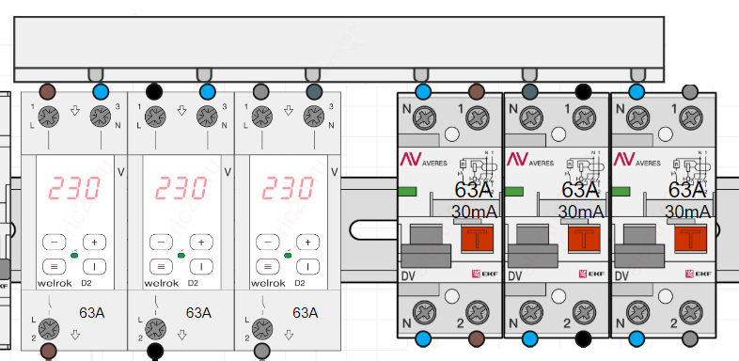The height and width of the screenshot is (361, 739).
Task: Flip the lever on black-wired AVERES RCD
Action: click(532, 246)
